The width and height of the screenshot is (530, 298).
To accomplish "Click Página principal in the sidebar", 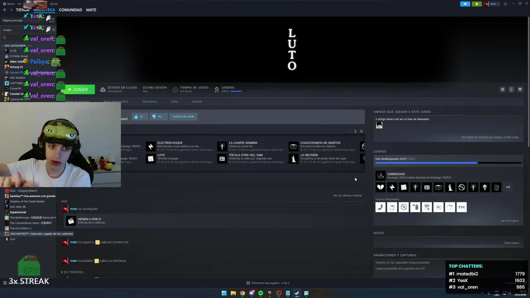I will pyautogui.click(x=12, y=20).
